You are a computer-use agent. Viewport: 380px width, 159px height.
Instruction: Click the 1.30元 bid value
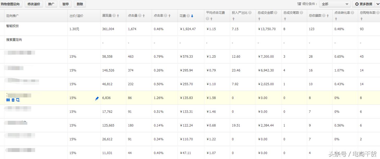[x=74, y=29]
